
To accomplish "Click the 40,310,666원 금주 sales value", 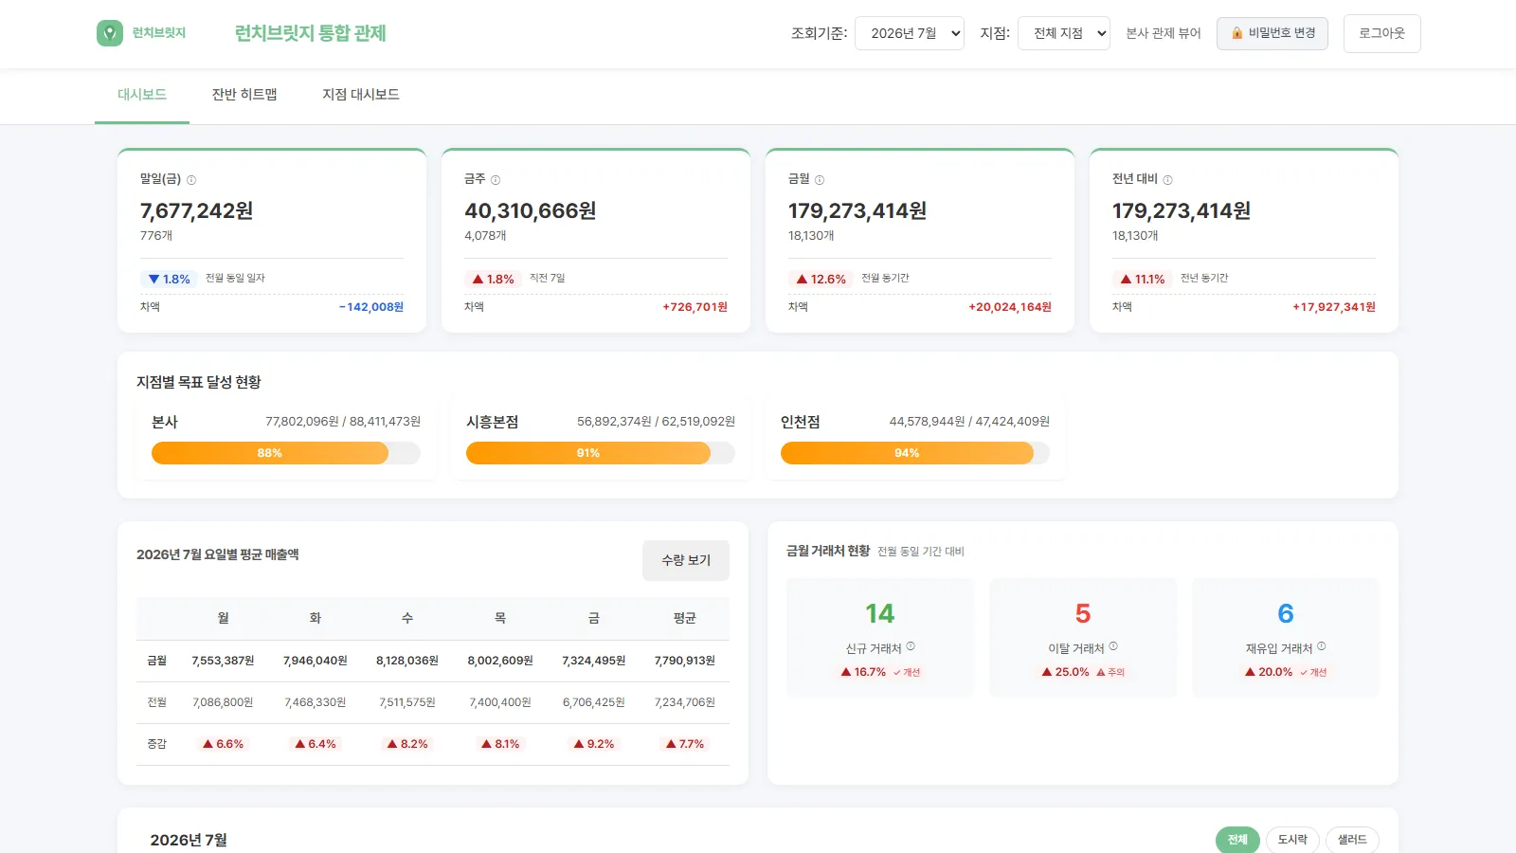I will (x=531, y=210).
